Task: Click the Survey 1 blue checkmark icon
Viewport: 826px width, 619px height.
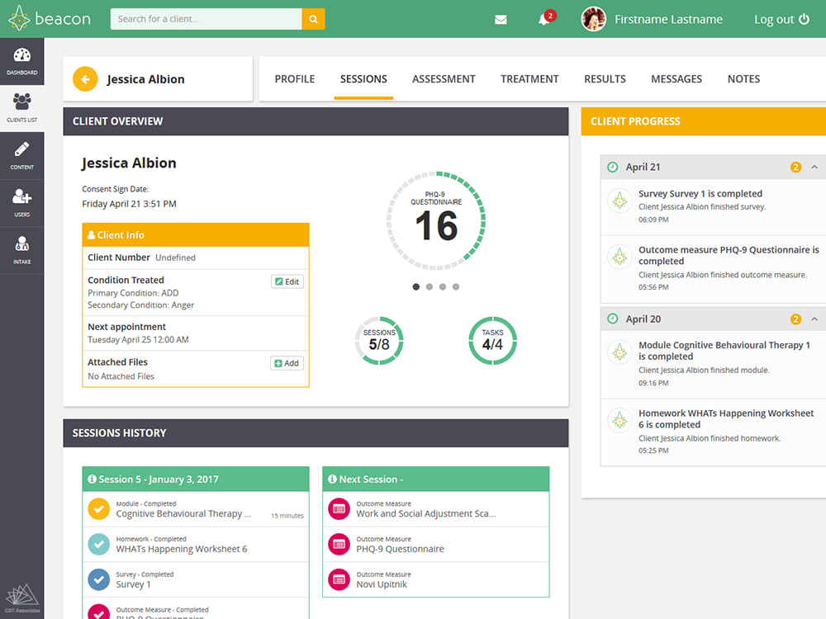Action: 98,579
